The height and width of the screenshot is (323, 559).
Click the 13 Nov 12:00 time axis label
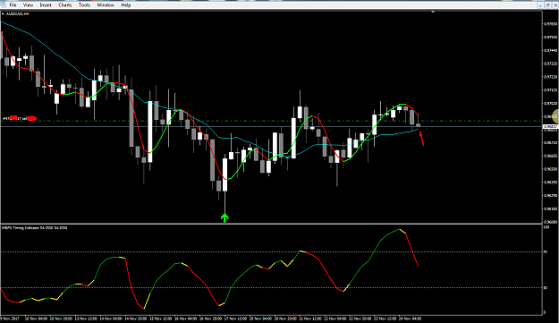pos(86,319)
